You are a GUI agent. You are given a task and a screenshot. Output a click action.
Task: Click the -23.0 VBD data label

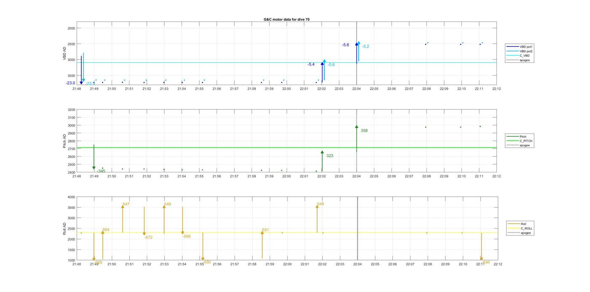(x=70, y=83)
